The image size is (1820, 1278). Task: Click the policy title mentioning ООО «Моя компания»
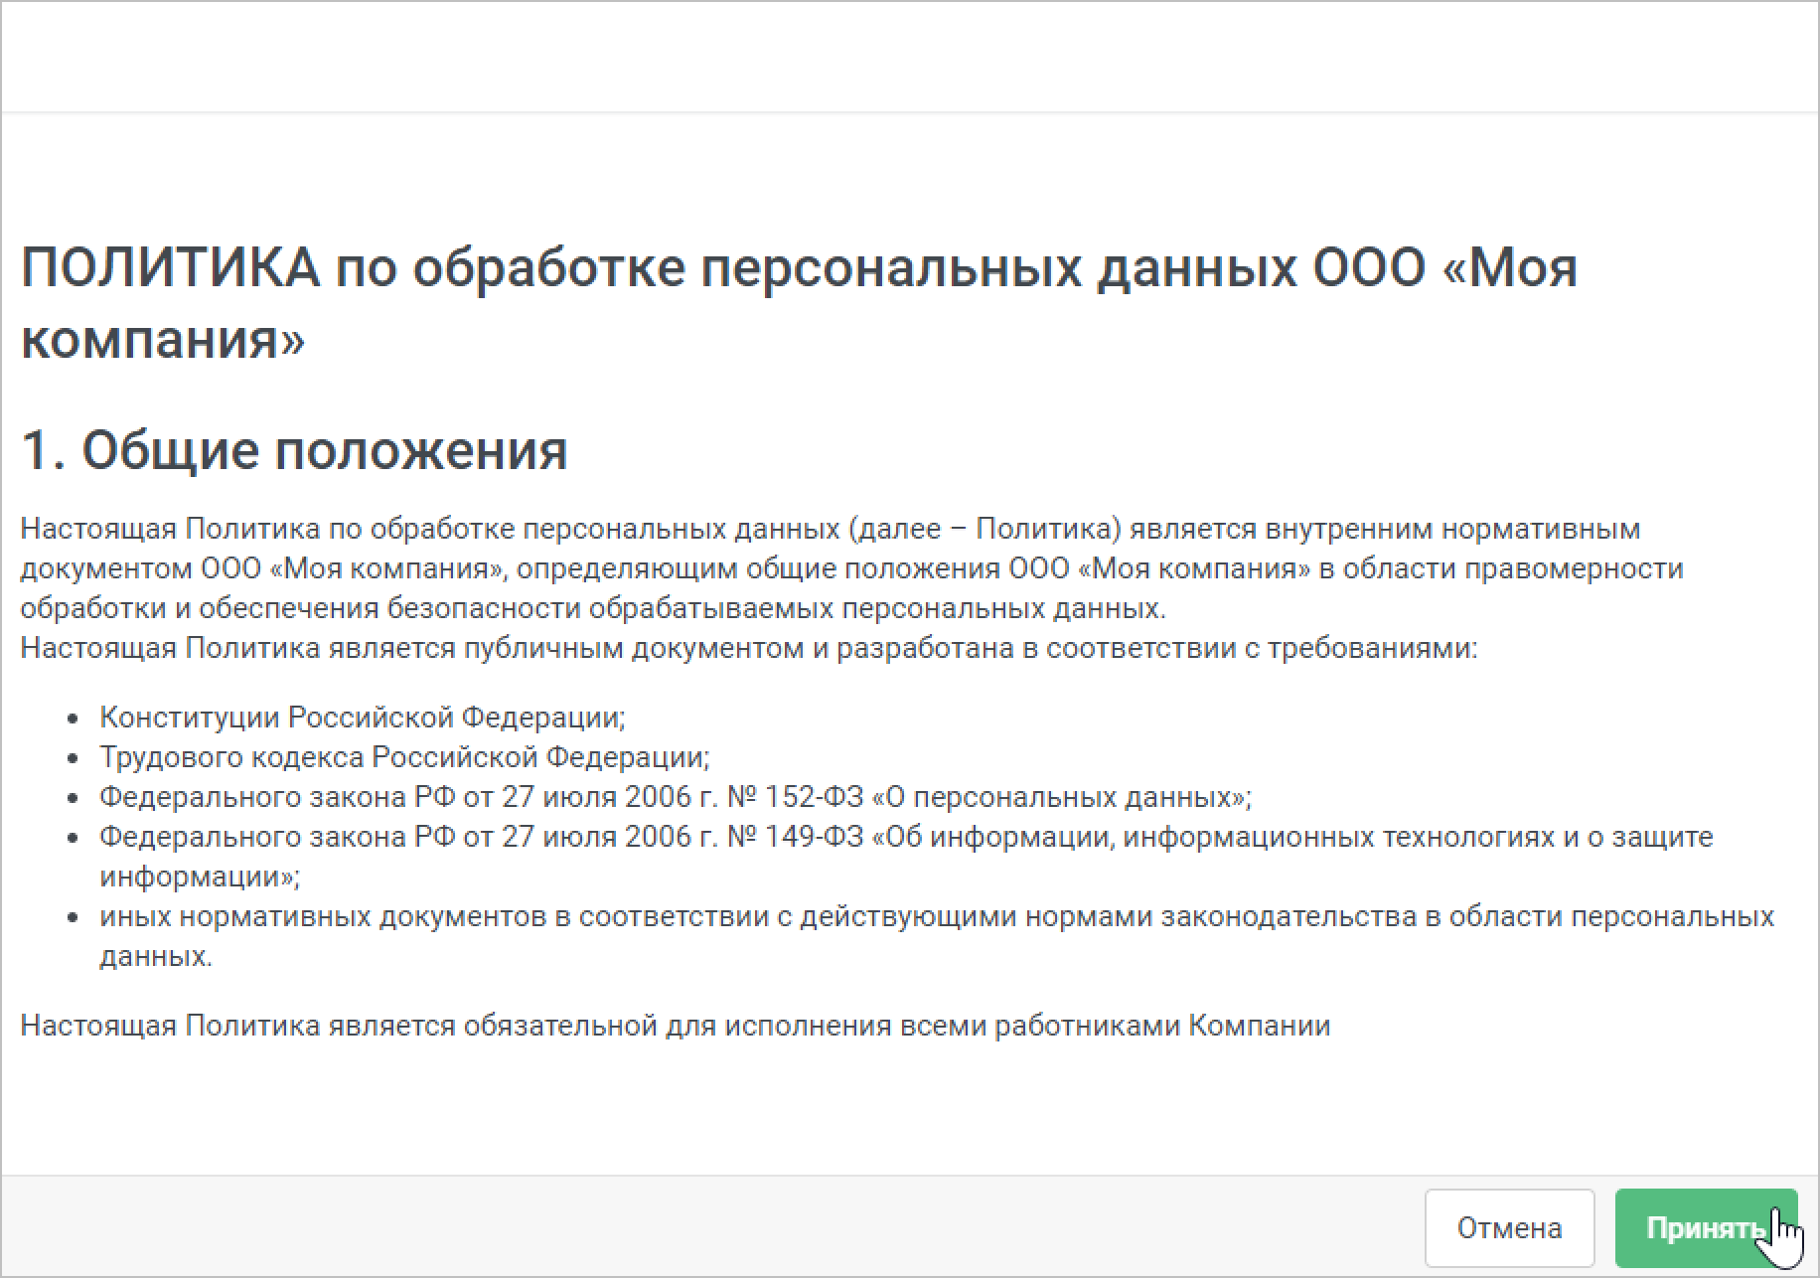[799, 303]
